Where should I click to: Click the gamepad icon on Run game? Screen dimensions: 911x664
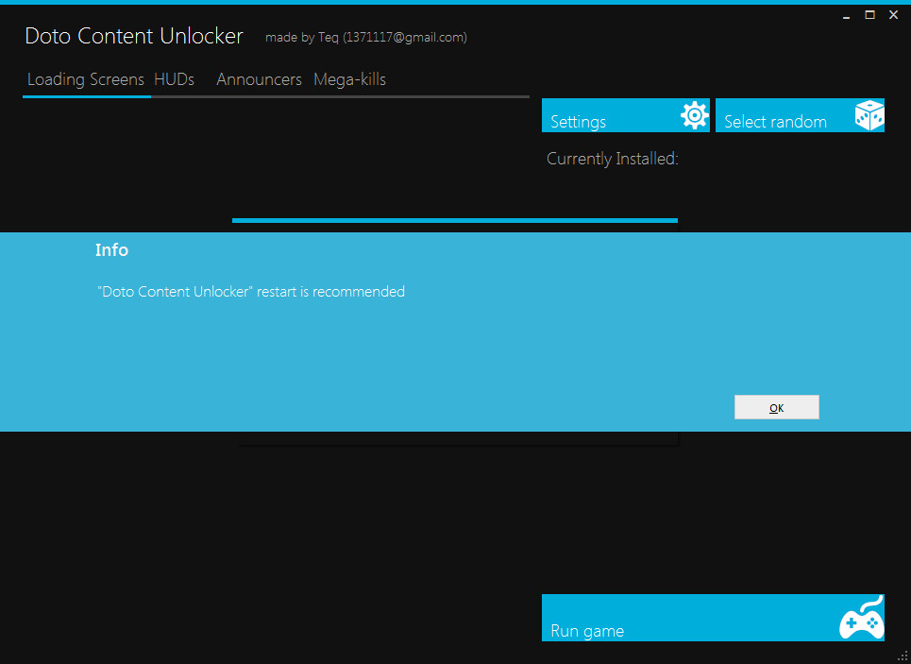pyautogui.click(x=861, y=620)
